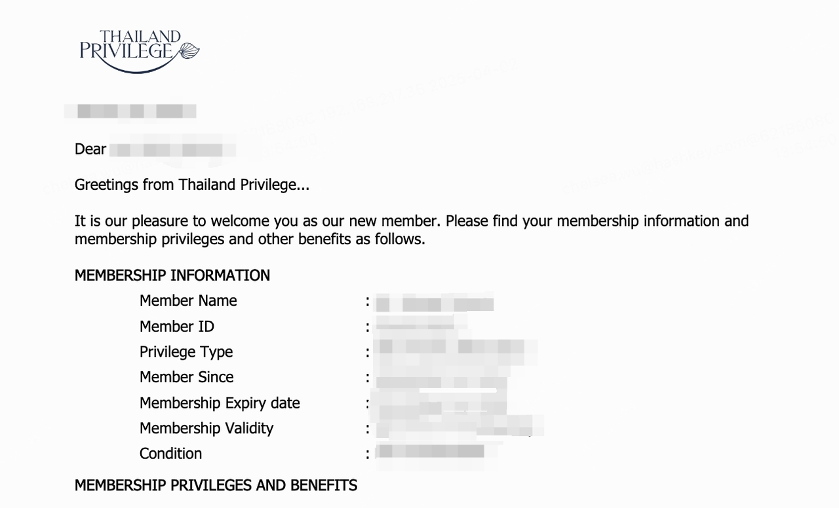Click Greetings from Thailand Privilege text
This screenshot has width=839, height=508.
192,185
